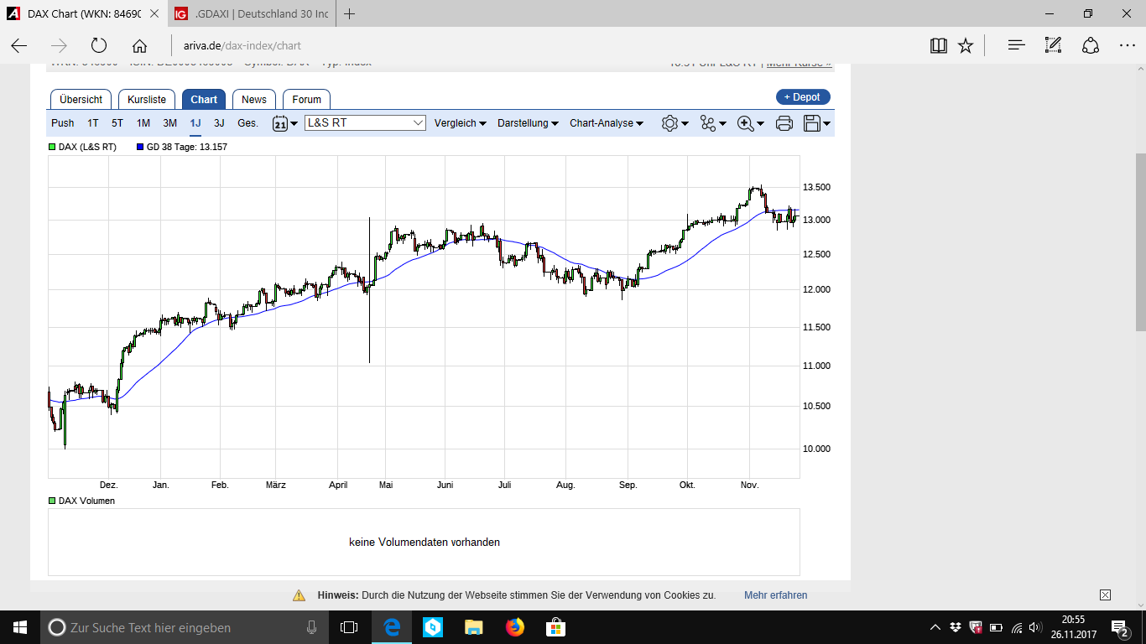Open the Mehr erfahren cookies link

pyautogui.click(x=775, y=595)
